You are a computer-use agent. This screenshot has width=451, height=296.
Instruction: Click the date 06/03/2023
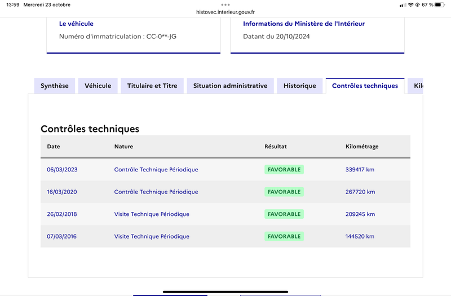(x=62, y=170)
